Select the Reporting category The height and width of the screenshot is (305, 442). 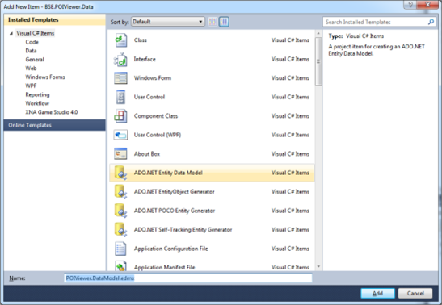37,94
